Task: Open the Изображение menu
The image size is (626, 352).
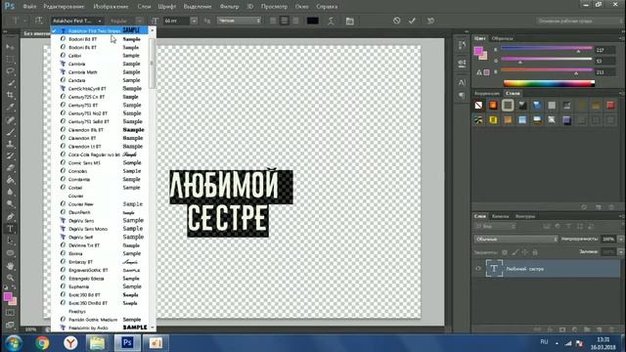Action: tap(111, 7)
